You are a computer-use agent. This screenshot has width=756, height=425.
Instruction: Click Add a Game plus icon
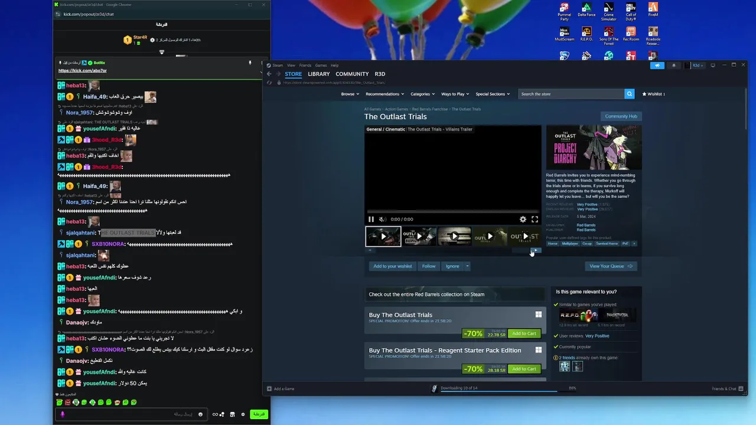[269, 388]
